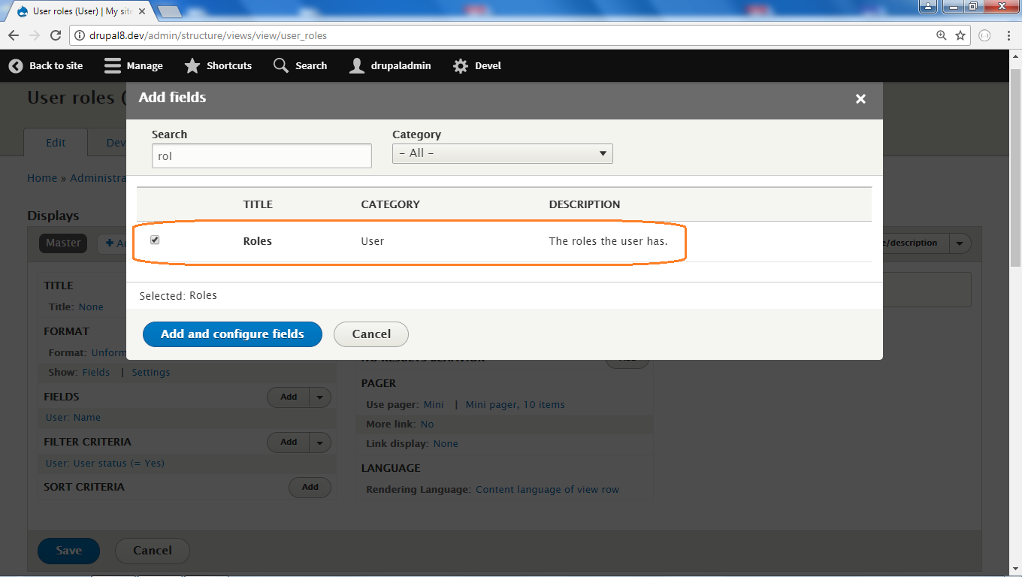Add a new filter criterion
This screenshot has width=1022, height=577.
pyautogui.click(x=289, y=443)
